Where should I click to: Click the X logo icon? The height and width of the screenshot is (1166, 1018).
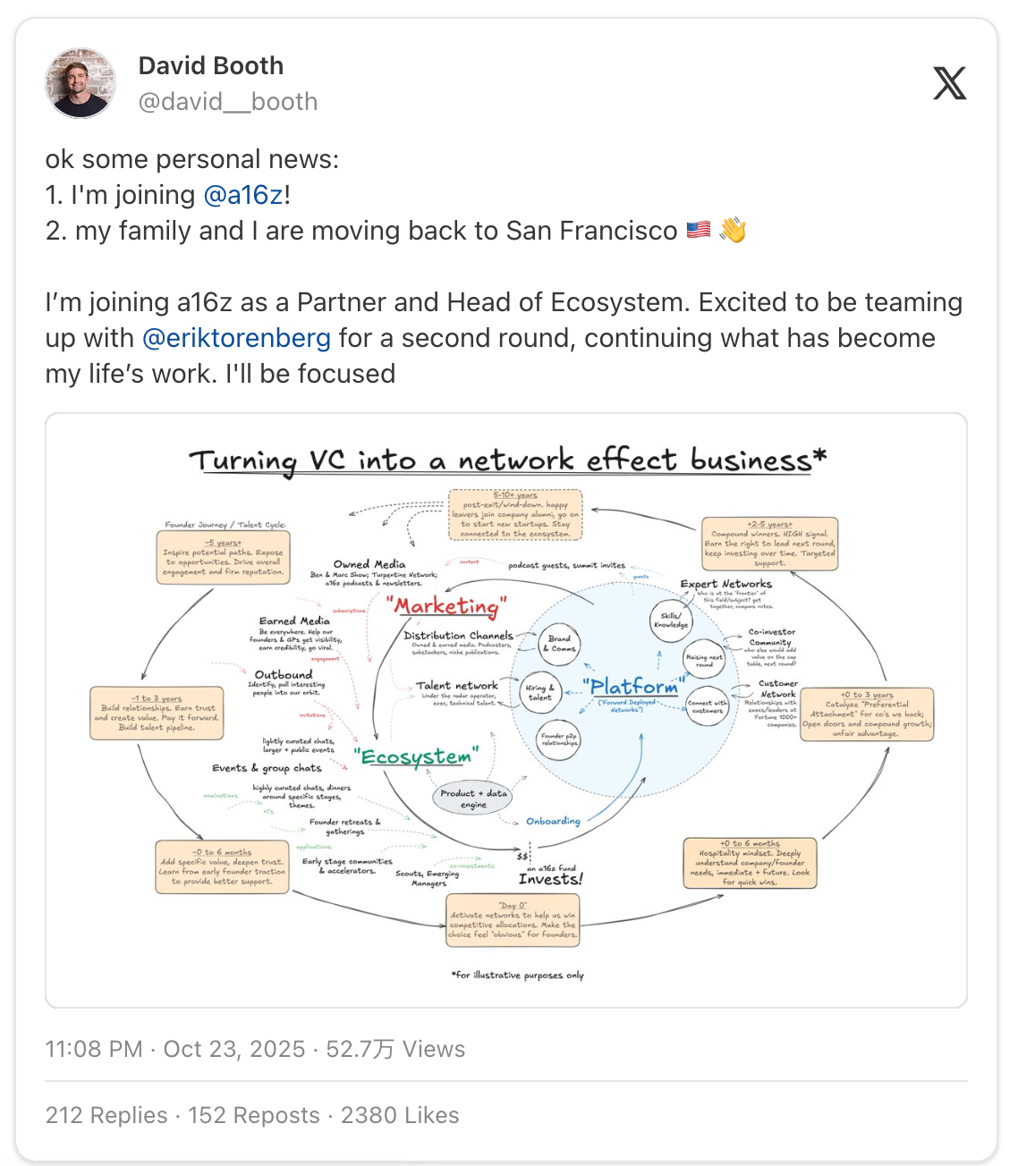pos(949,83)
